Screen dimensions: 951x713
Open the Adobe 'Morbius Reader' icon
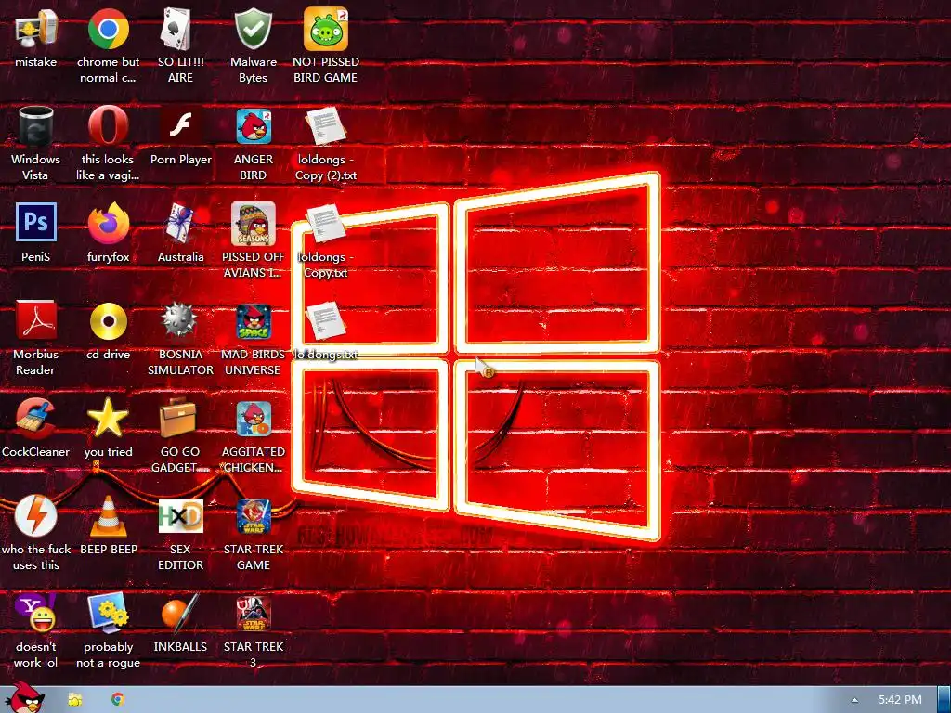pos(36,320)
